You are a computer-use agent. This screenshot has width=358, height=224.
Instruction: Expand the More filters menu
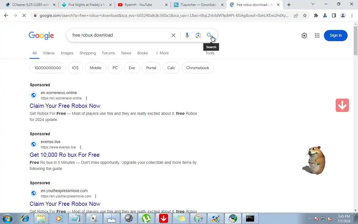162,53
